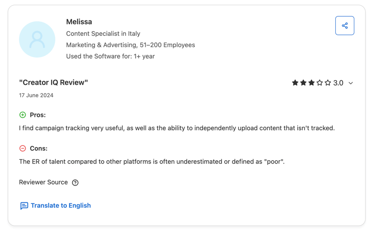Click the Reviewer Source label
Viewport: 372px width, 231px height.
(x=43, y=182)
